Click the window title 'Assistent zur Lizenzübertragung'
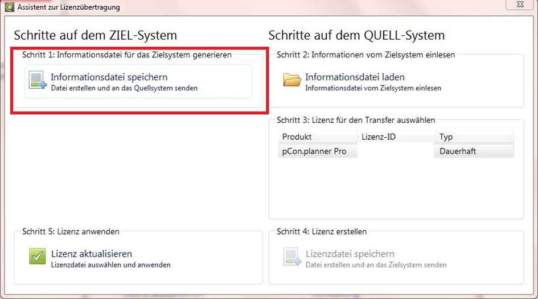Screen dimensions: 538x299 point(69,7)
